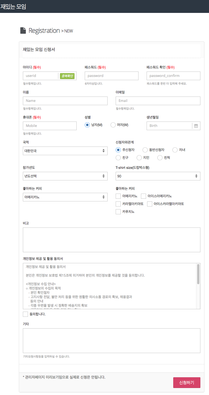Click the NEW breadcrumb text
Screen dimensions: 209x395
(69, 31)
